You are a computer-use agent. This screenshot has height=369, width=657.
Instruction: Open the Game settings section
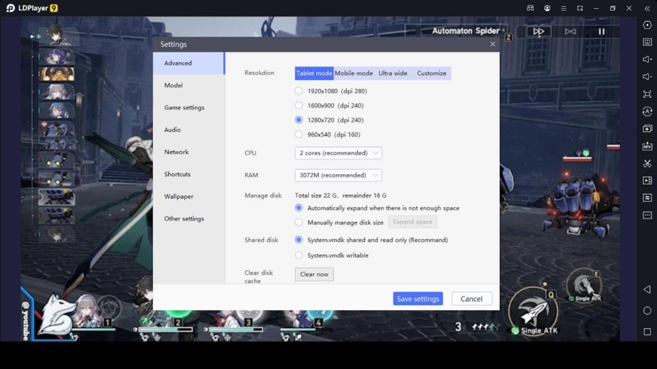click(189, 108)
